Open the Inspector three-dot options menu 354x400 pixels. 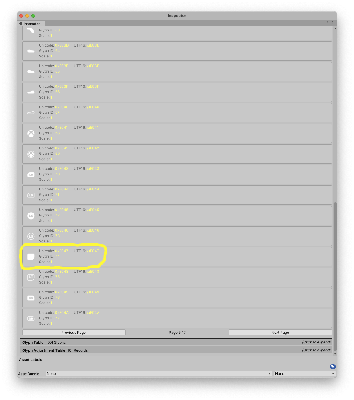tap(332, 23)
